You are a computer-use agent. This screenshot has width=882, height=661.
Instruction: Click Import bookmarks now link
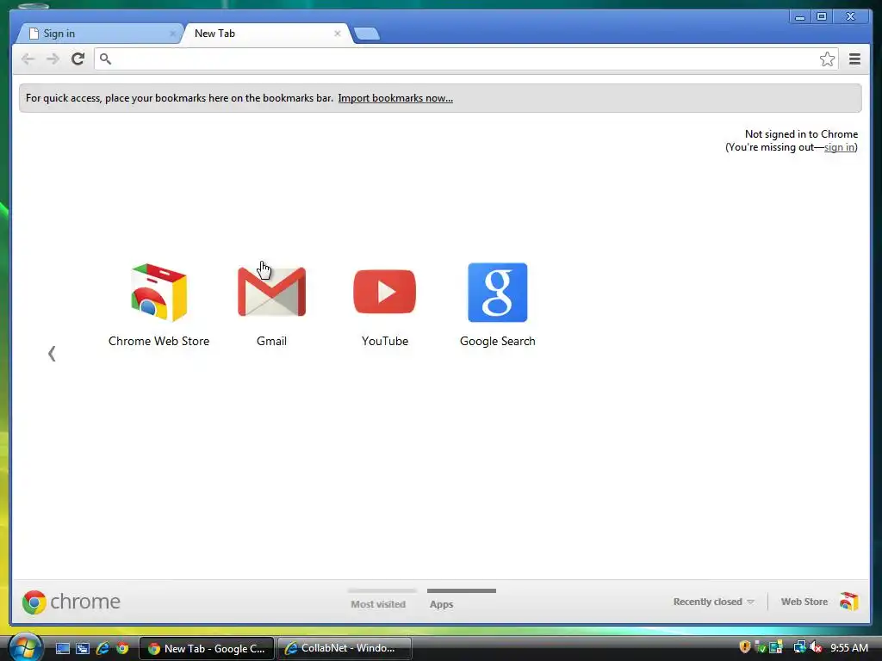point(395,98)
